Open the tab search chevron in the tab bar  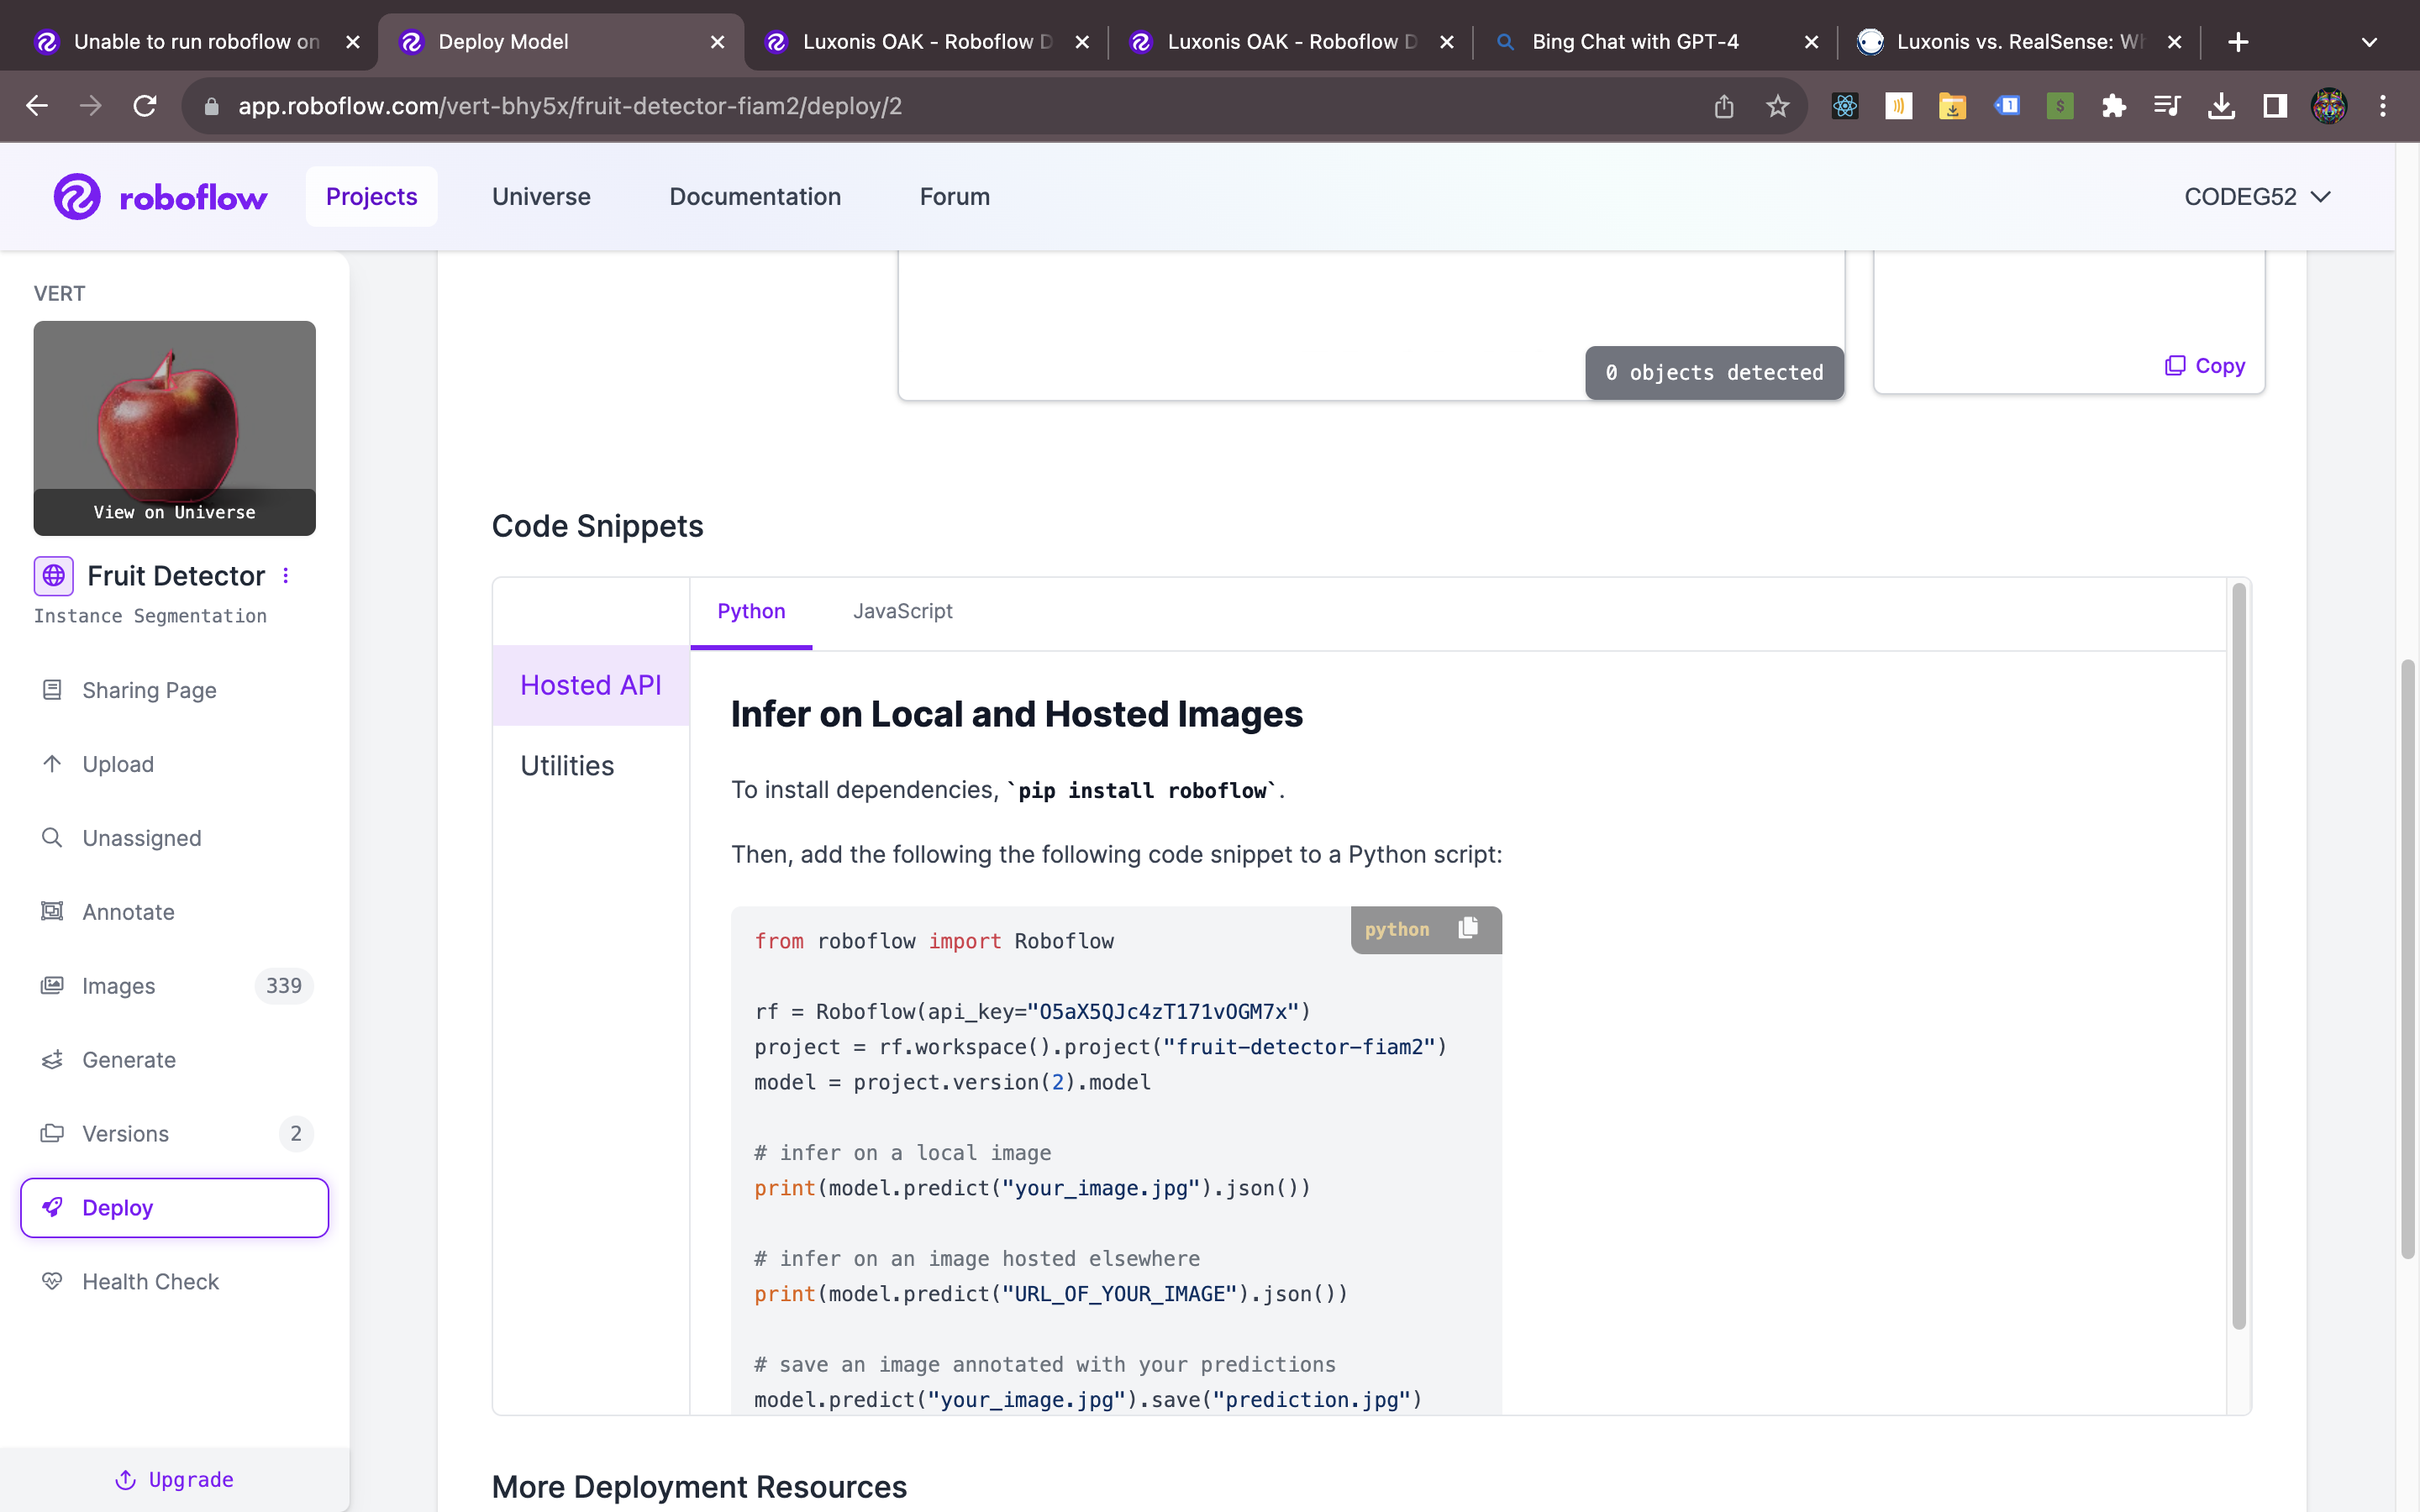click(2368, 42)
